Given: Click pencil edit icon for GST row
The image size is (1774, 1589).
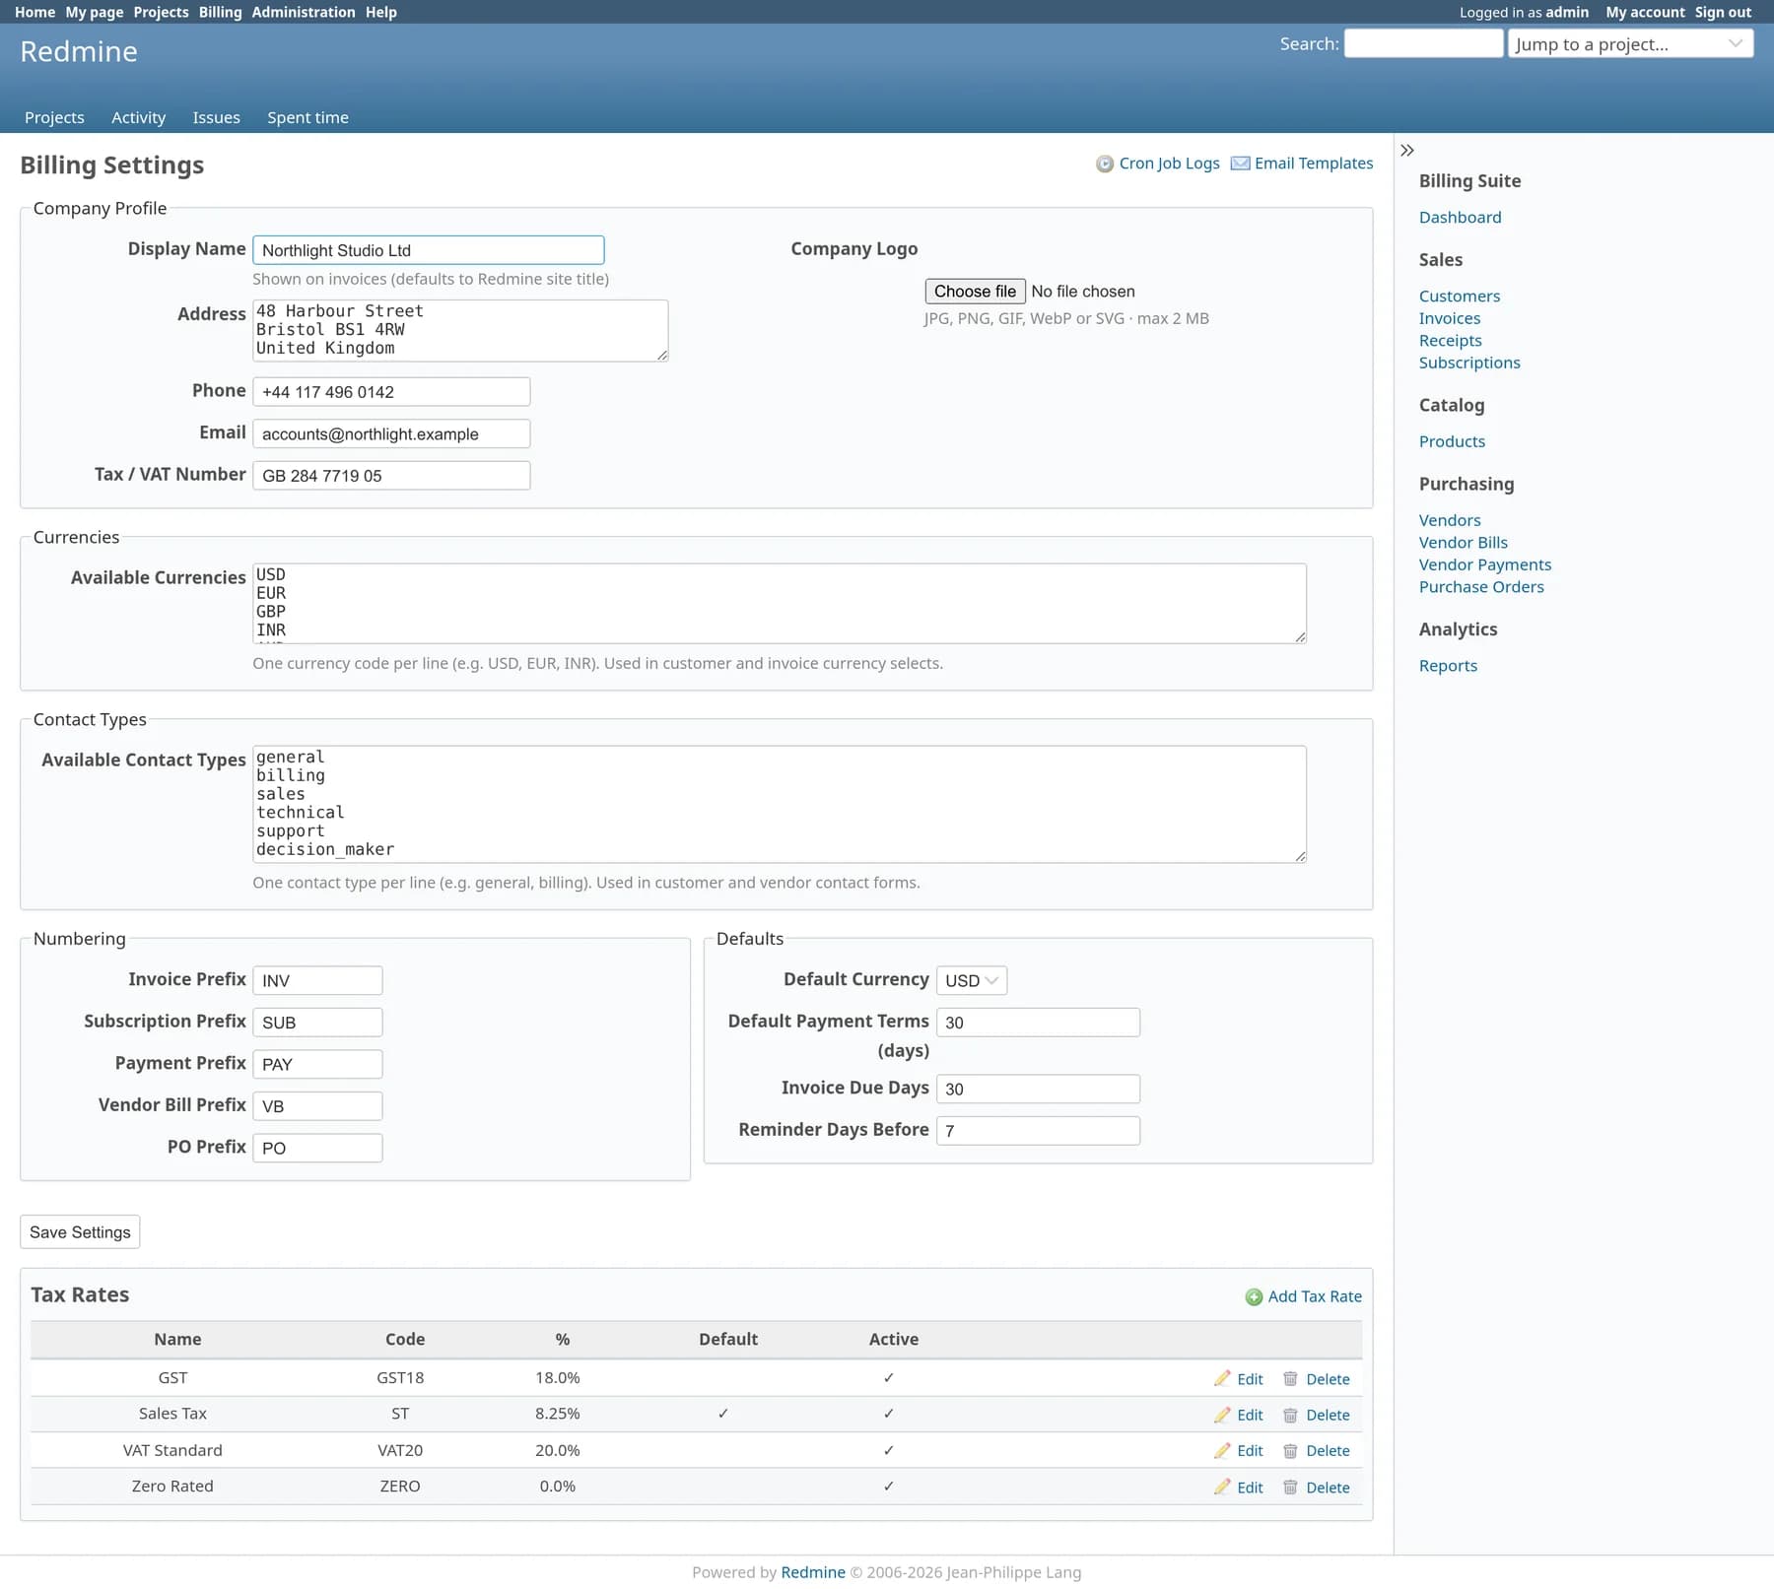Looking at the screenshot, I should coord(1223,1379).
